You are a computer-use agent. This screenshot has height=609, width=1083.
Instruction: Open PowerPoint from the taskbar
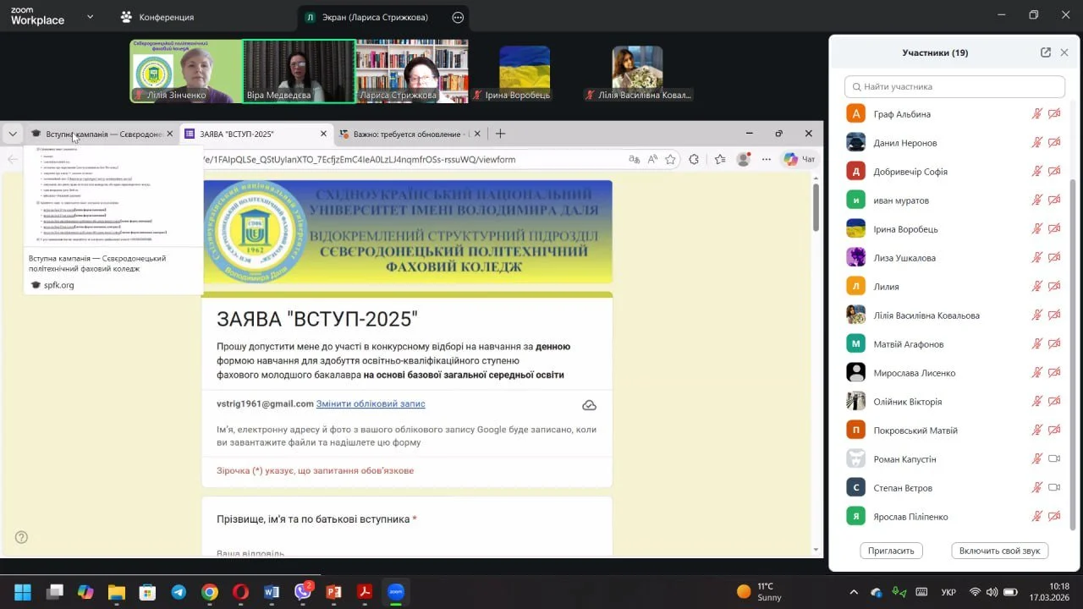pyautogui.click(x=333, y=592)
